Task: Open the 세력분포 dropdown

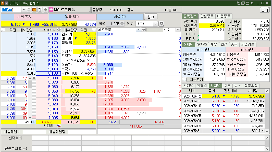Action: click(x=139, y=30)
